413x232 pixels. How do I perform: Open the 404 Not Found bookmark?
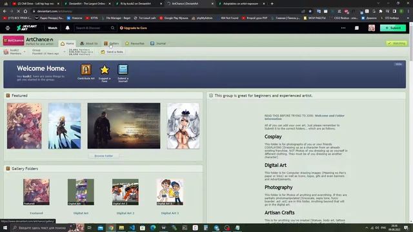click(227, 18)
